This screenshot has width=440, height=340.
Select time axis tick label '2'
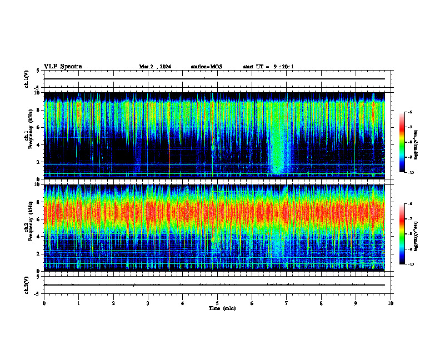[x=113, y=303]
